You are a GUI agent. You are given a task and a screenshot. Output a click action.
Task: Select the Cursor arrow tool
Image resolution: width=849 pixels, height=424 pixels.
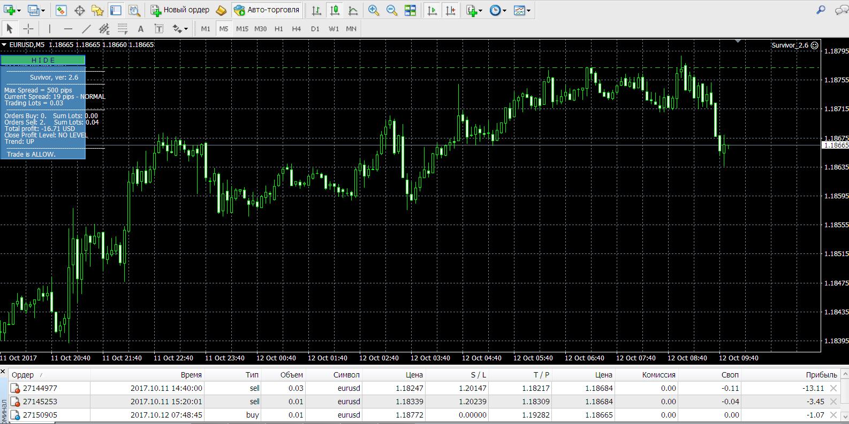(x=10, y=28)
